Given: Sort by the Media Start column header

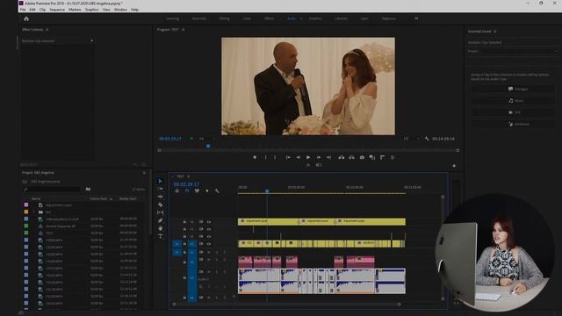Looking at the screenshot, I should (x=128, y=199).
